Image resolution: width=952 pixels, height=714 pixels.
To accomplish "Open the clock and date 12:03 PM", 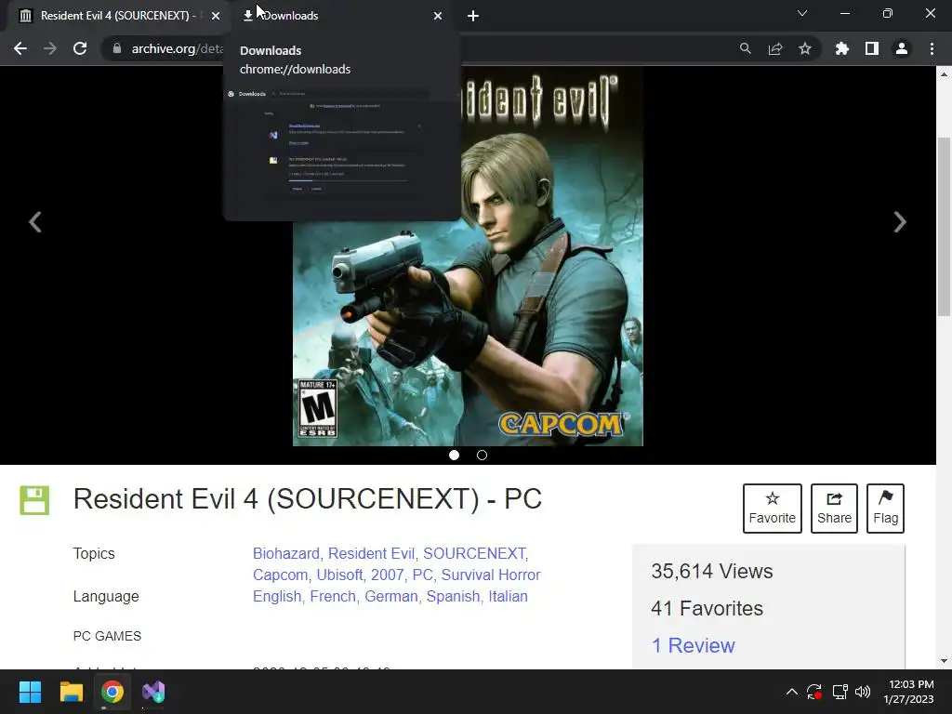I will [x=908, y=692].
